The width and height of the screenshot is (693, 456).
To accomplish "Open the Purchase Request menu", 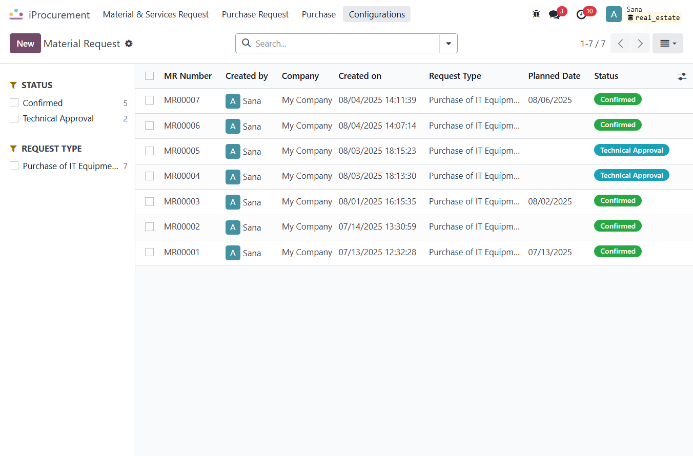I will (x=255, y=14).
